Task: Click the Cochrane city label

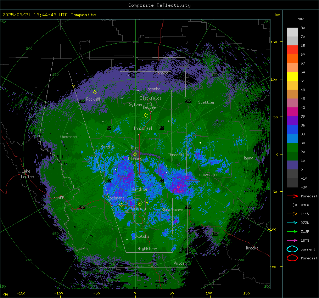Action: point(116,198)
